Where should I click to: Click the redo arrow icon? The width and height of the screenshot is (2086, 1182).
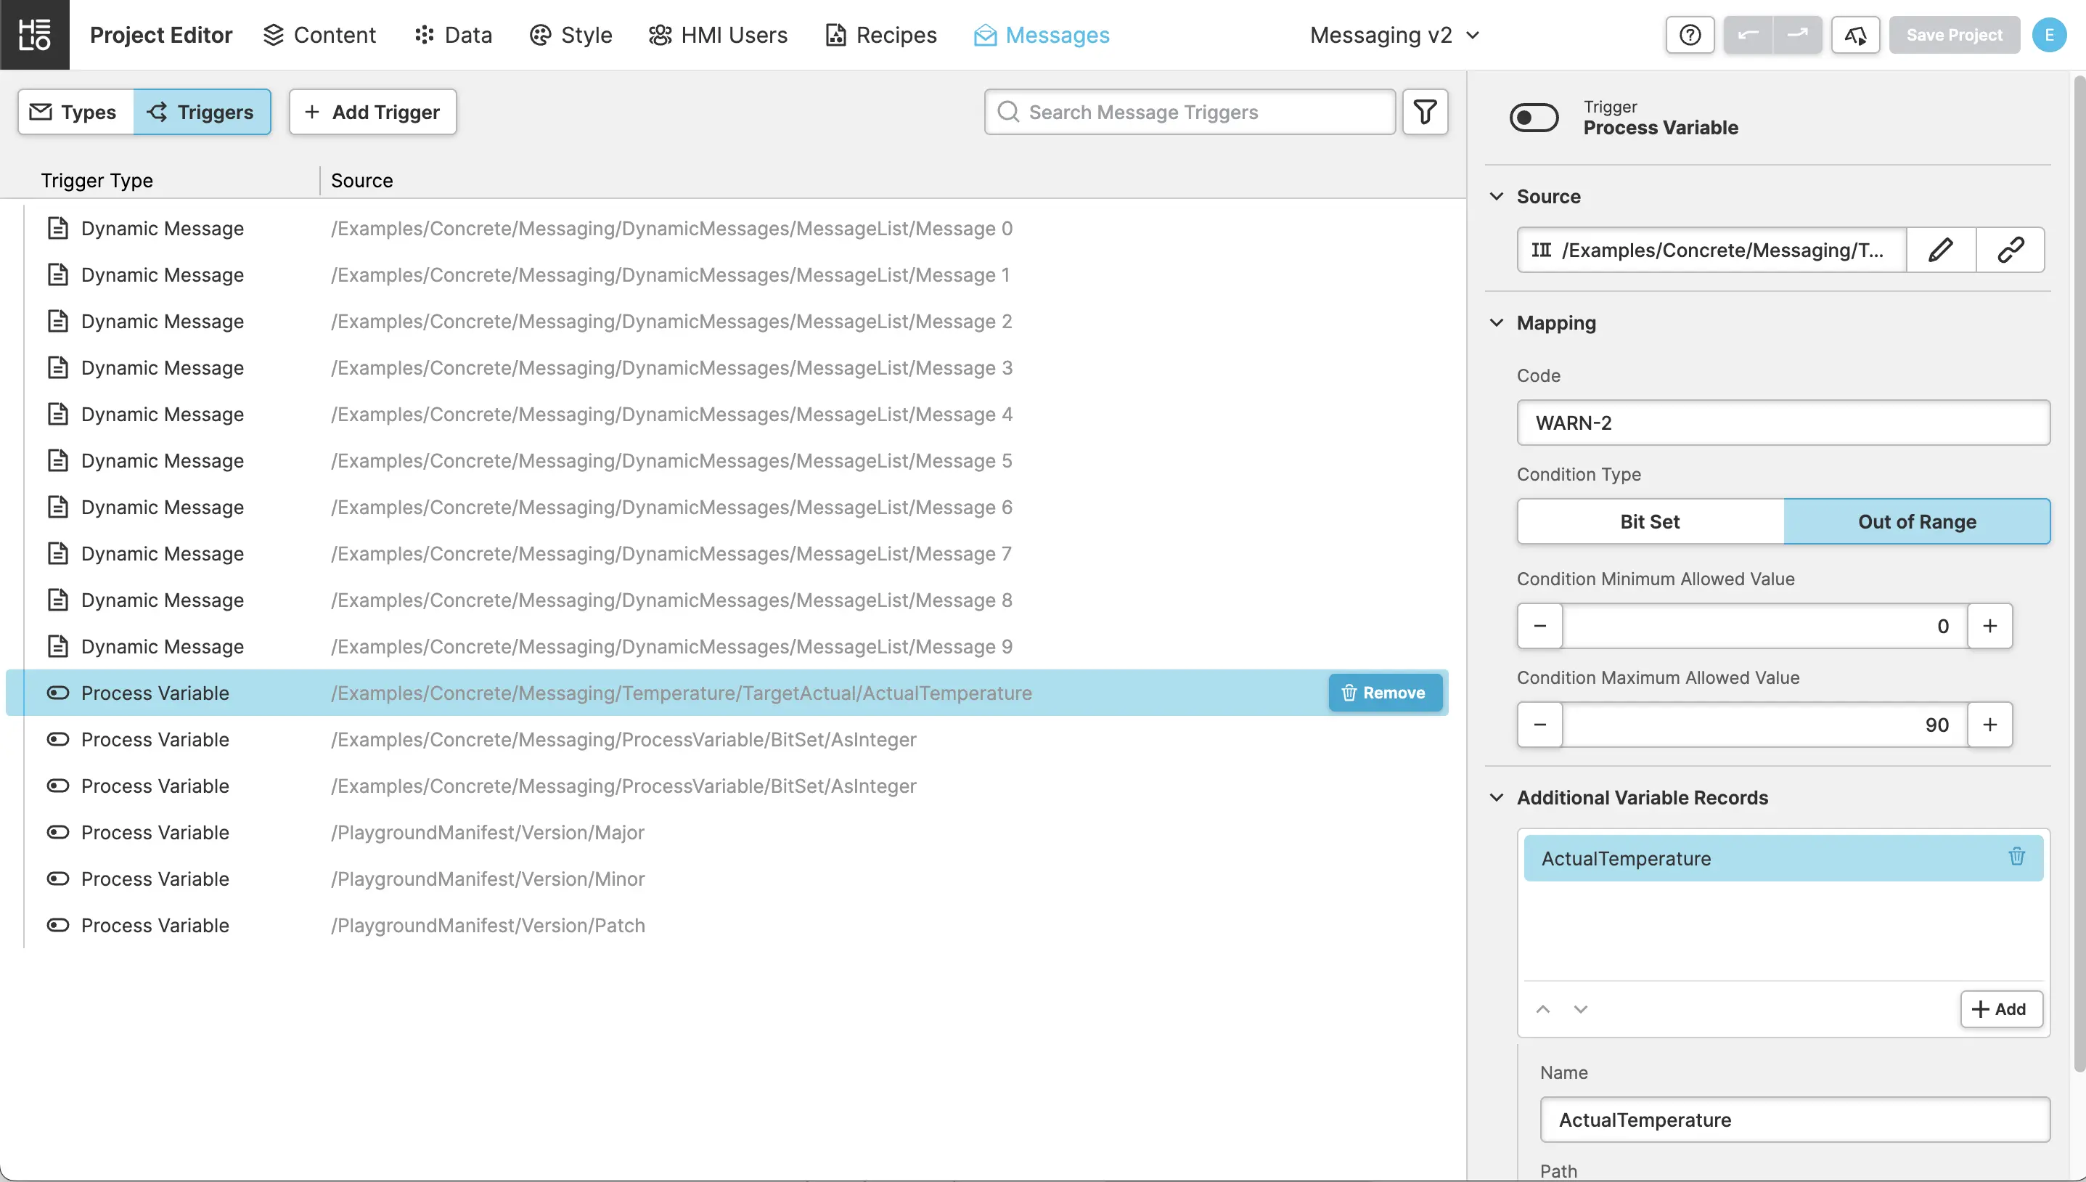tap(1797, 35)
